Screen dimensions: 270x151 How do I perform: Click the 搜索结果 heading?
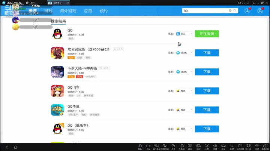58,21
